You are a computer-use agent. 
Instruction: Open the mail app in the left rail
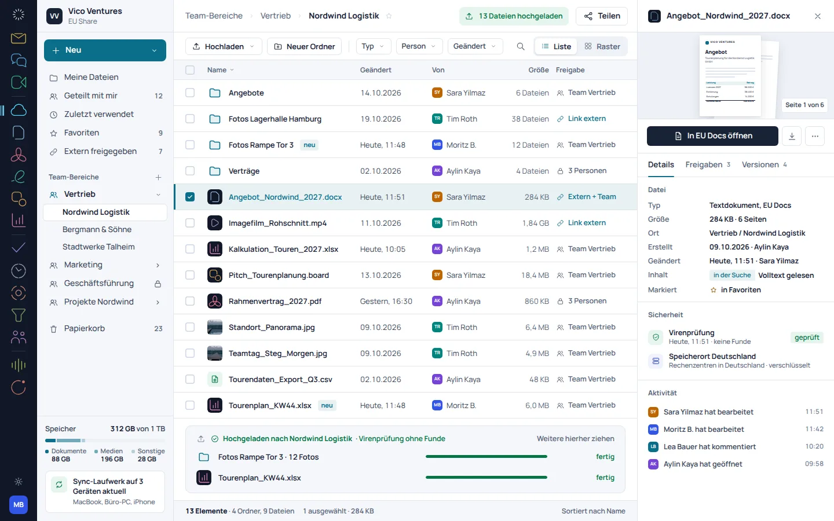[19, 38]
